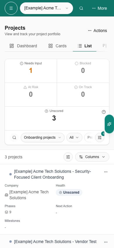The image size is (114, 248).
Task: Filter by Unscored status tile
Action: tap(54, 118)
